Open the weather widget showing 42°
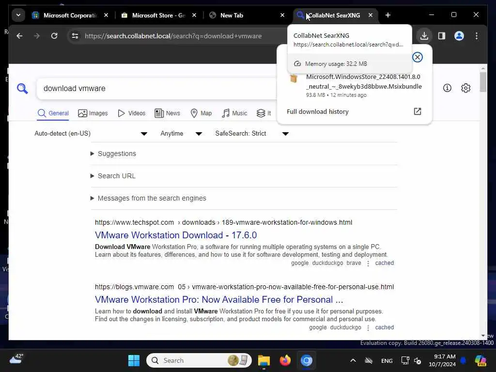Screen dimensions: 496x372 click(x=16, y=359)
